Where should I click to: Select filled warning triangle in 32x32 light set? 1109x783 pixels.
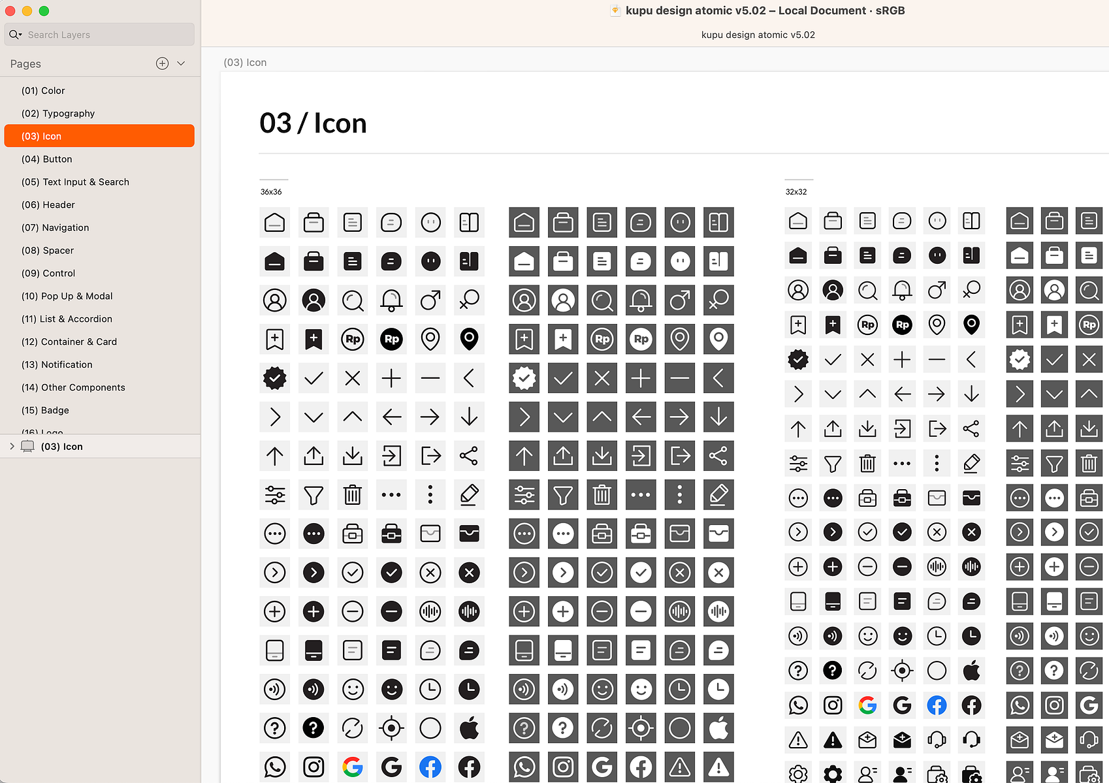pos(833,740)
